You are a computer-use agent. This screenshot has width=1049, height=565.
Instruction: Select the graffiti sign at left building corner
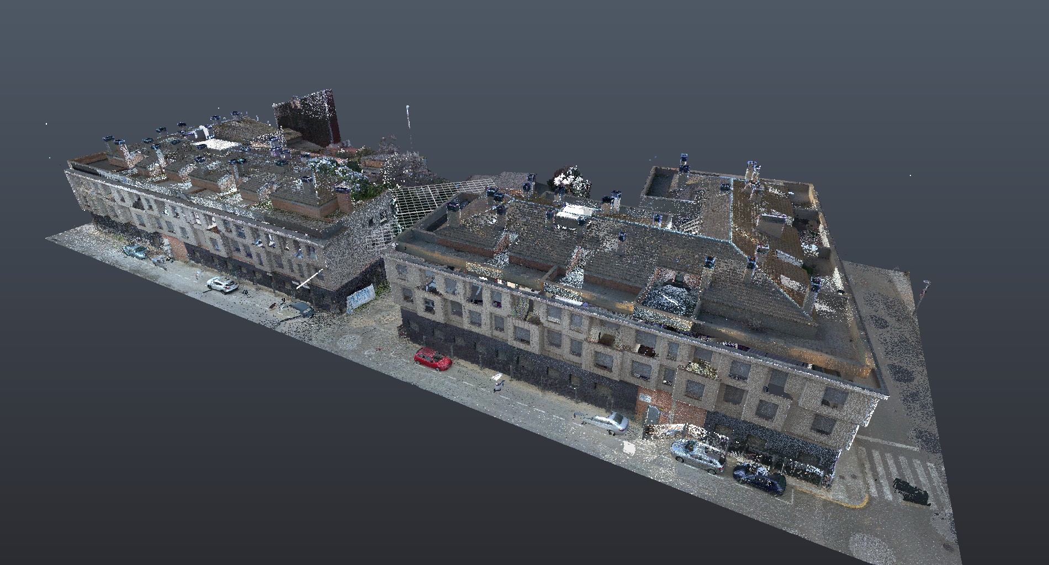361,299
